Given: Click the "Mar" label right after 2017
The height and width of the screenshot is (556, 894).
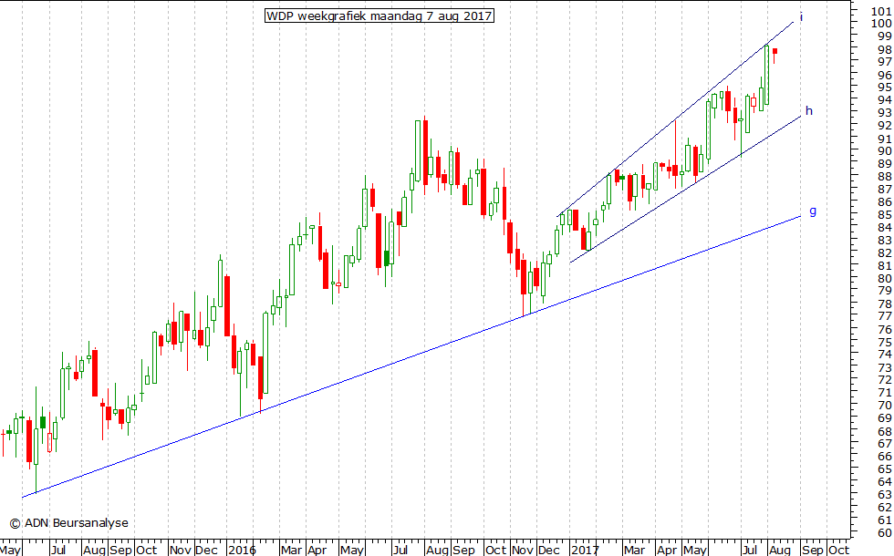Looking at the screenshot, I should 634,550.
